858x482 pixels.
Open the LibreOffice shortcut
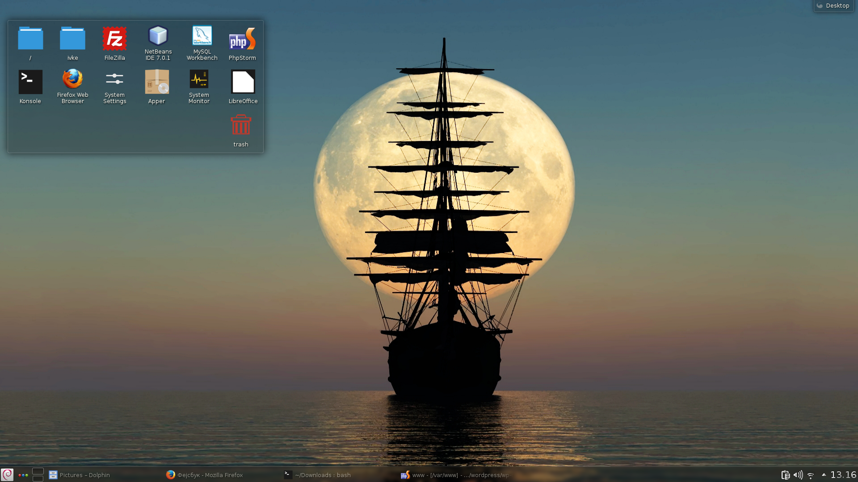(243, 82)
